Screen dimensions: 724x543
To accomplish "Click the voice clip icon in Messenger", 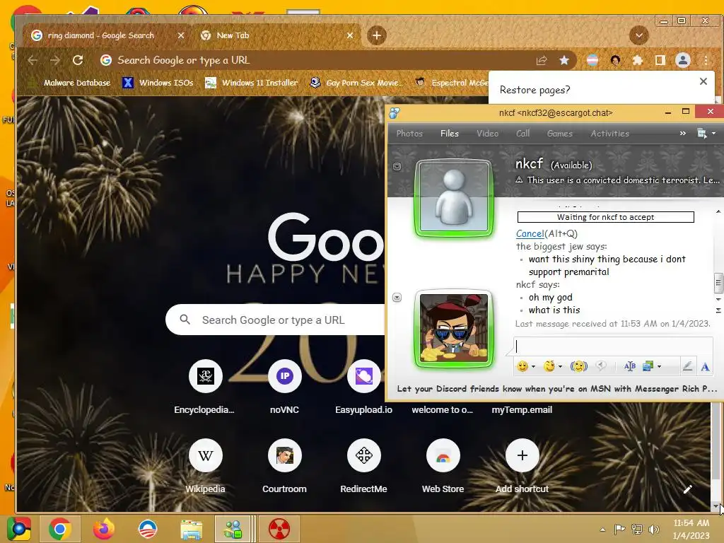I will pos(601,366).
